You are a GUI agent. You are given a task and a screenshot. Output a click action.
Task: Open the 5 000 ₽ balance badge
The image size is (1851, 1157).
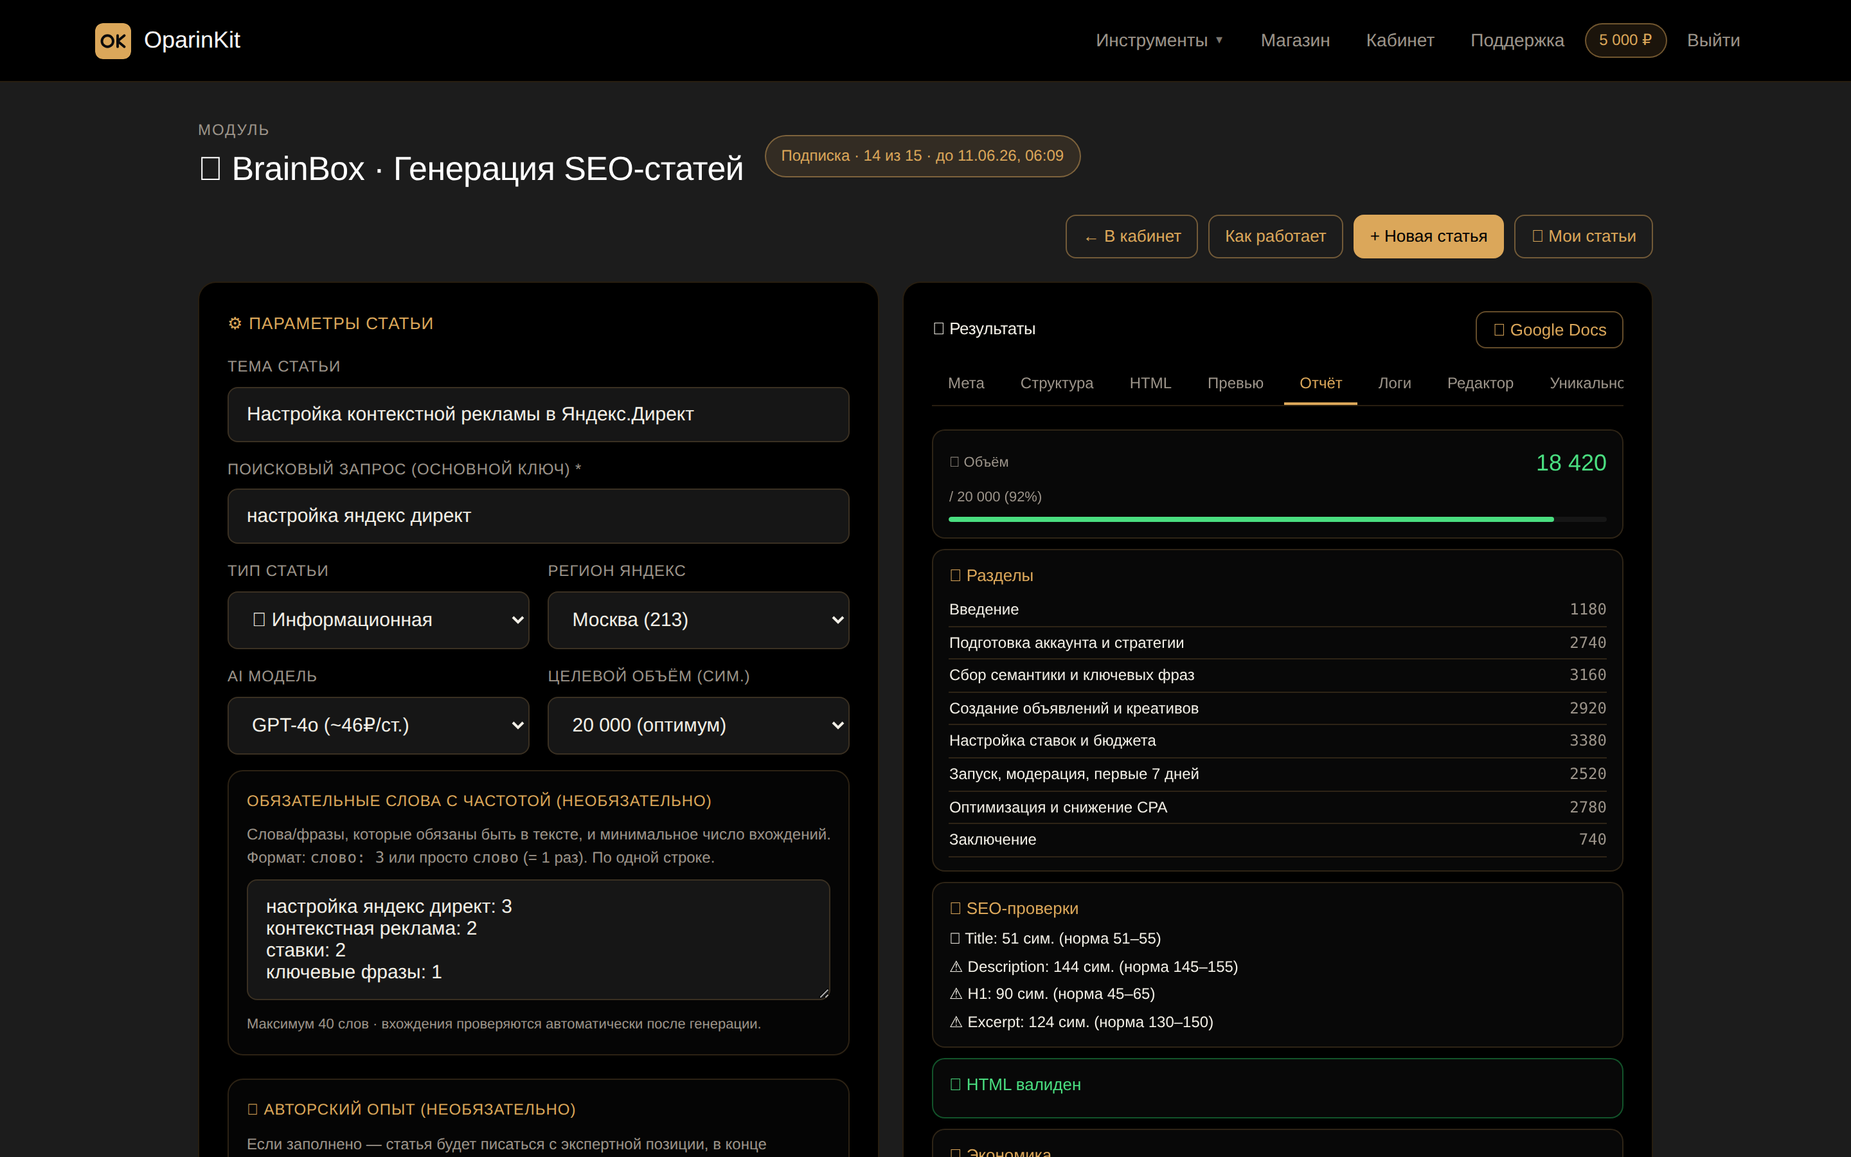pyautogui.click(x=1625, y=40)
